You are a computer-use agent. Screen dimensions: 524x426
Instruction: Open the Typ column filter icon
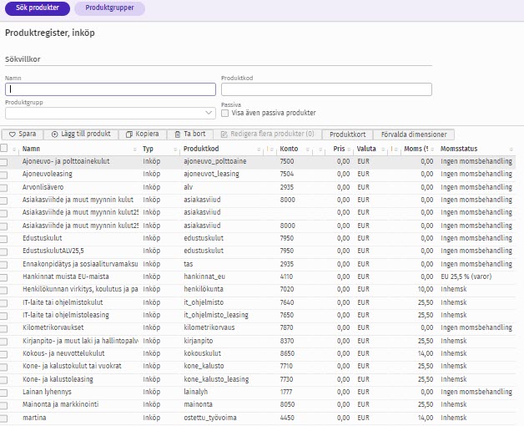pos(175,150)
